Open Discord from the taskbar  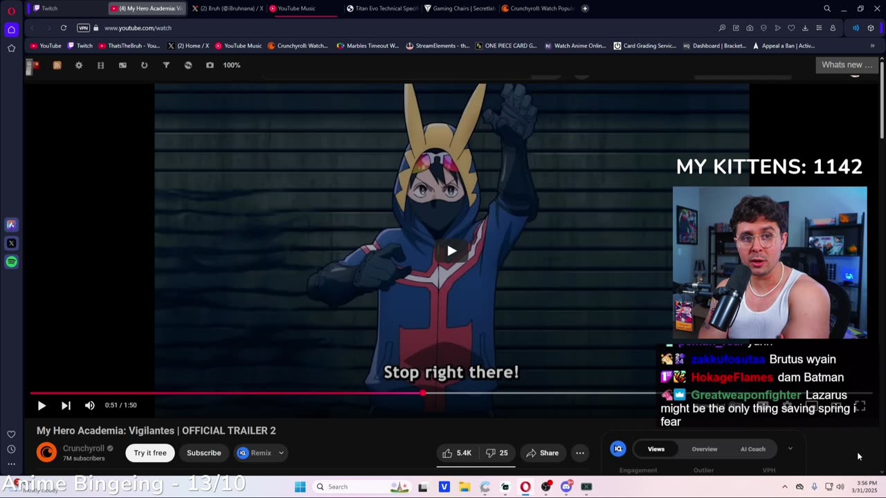(x=566, y=487)
